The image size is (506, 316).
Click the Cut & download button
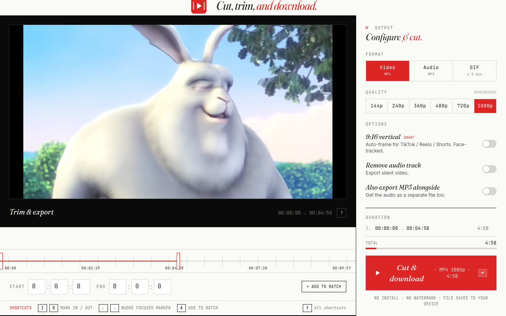click(x=431, y=273)
